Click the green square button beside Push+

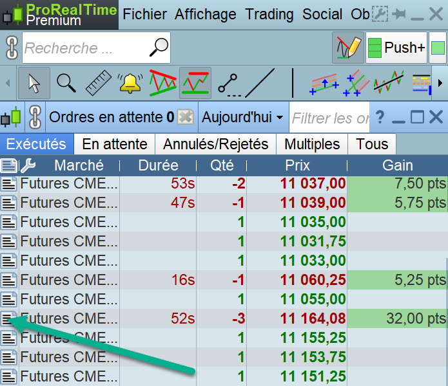click(x=438, y=48)
